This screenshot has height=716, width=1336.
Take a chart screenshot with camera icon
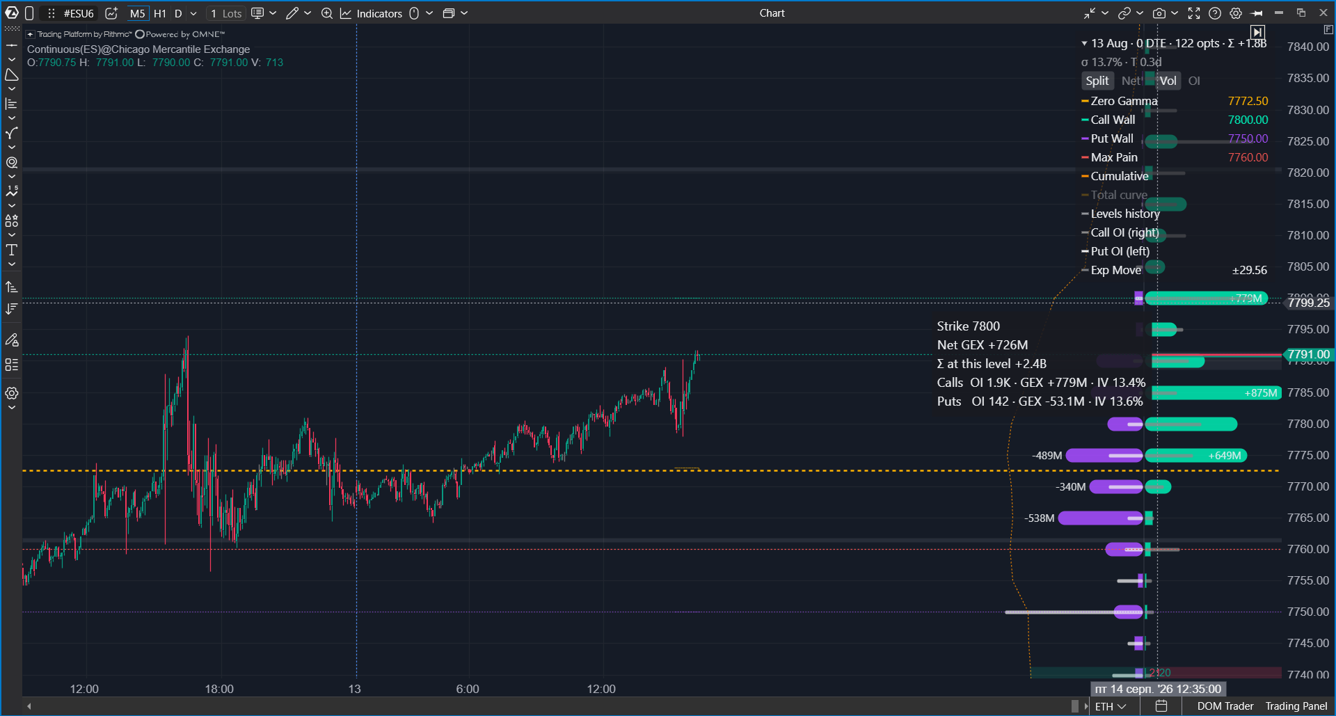[1159, 13]
